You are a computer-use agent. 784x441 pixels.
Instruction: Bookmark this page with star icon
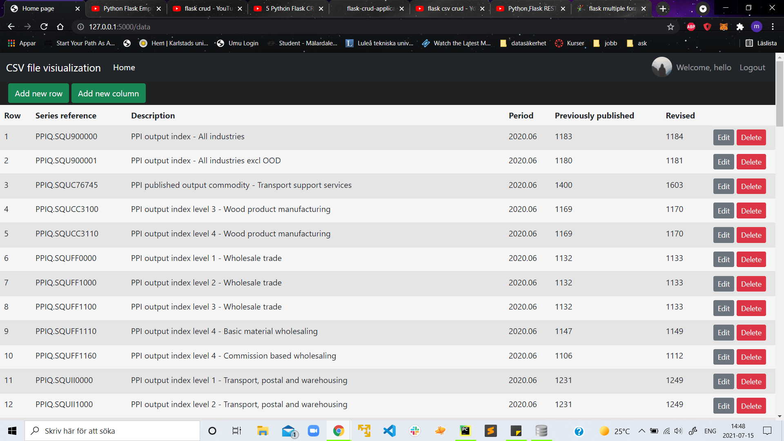[670, 27]
